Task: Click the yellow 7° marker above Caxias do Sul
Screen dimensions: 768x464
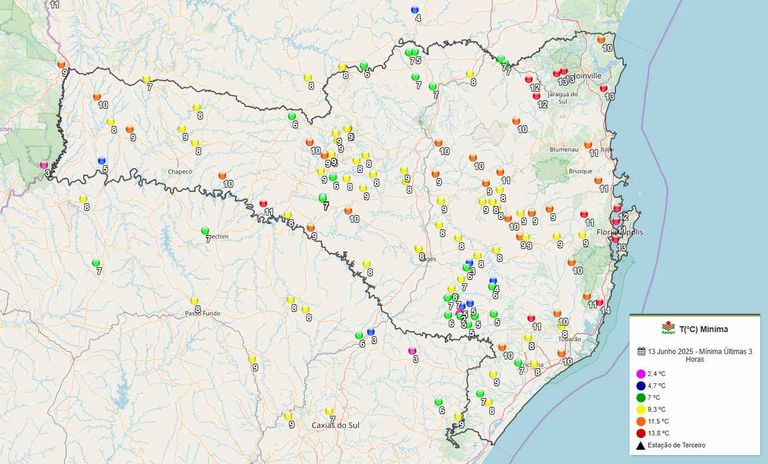Action: click(330, 411)
